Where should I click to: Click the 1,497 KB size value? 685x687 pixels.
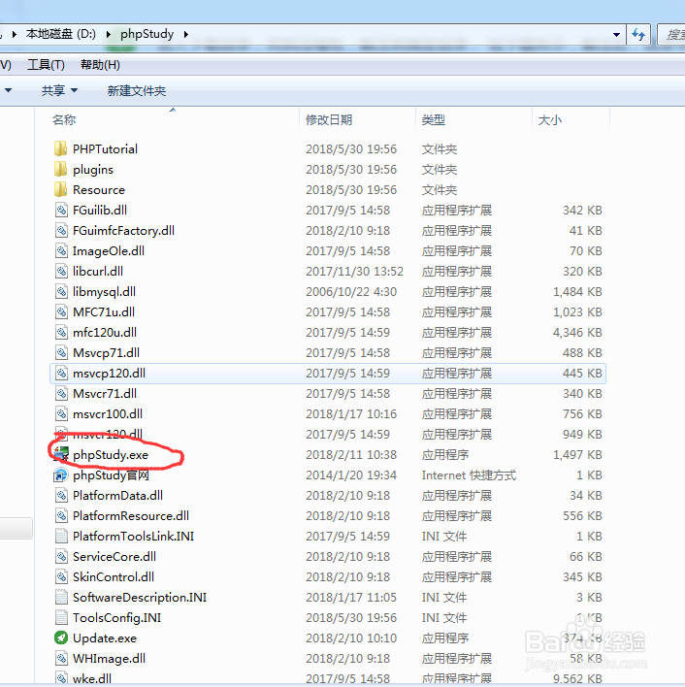click(x=577, y=455)
